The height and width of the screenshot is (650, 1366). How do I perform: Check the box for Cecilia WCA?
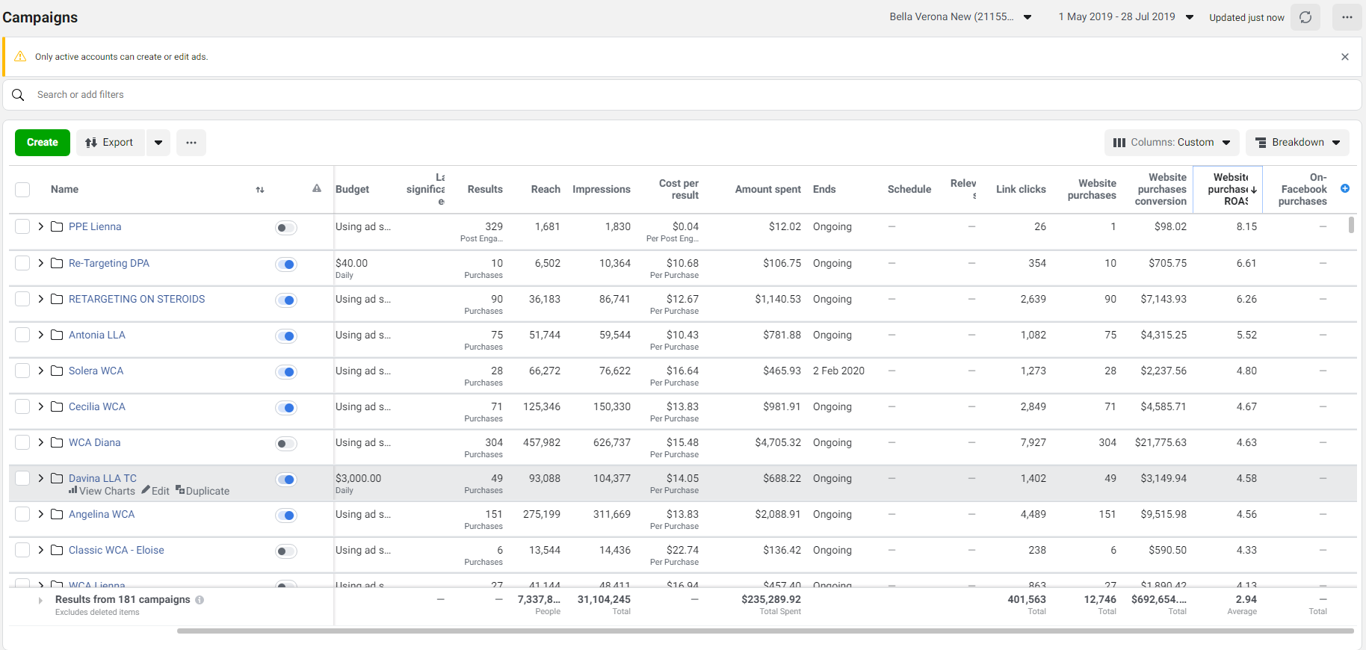(x=22, y=407)
